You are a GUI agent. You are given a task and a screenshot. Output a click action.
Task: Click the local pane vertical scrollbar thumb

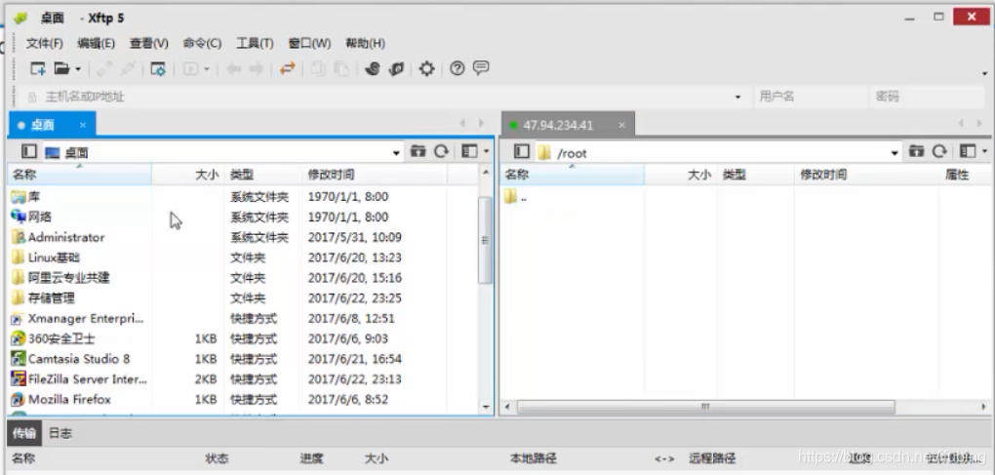486,240
